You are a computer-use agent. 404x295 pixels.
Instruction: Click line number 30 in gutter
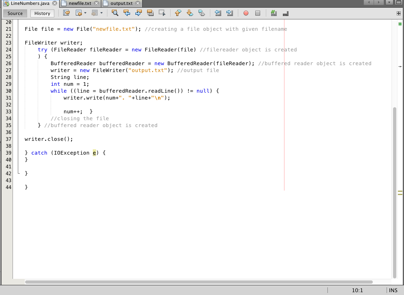coord(9,91)
